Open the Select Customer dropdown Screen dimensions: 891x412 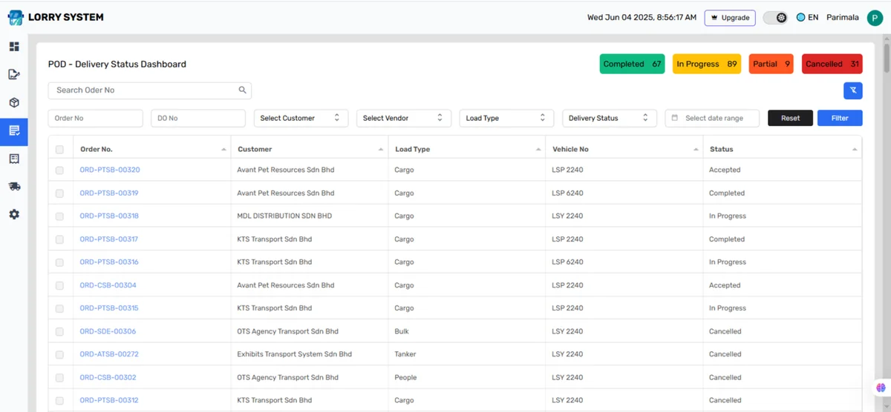pyautogui.click(x=301, y=118)
